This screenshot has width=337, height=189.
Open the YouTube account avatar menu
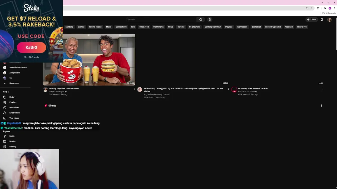coord(329,19)
